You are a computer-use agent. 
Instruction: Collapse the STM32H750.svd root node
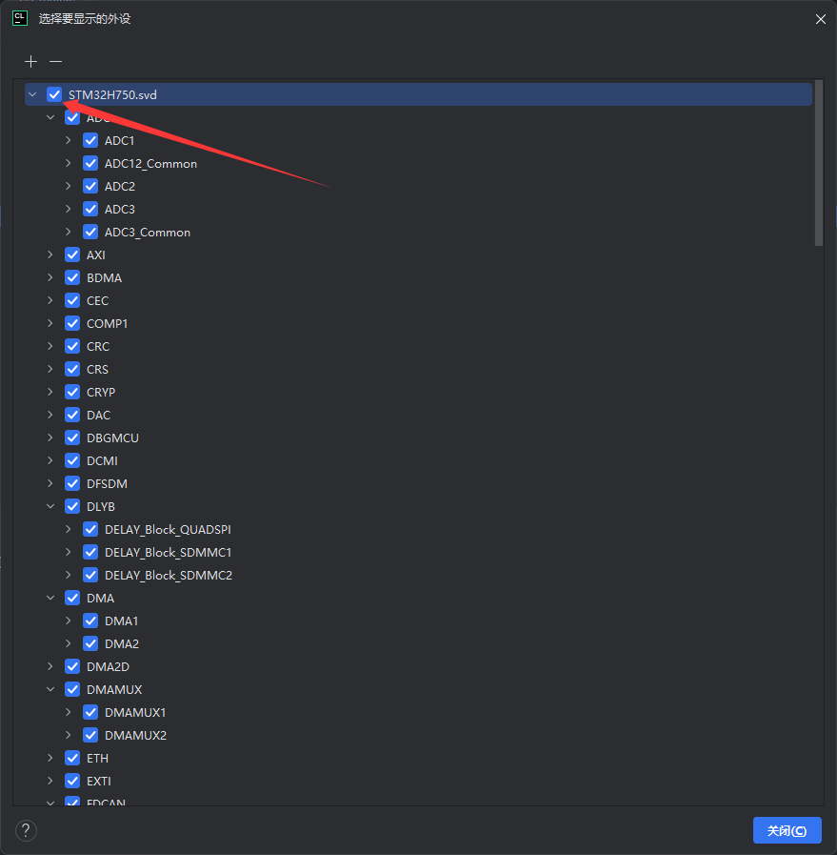point(32,95)
